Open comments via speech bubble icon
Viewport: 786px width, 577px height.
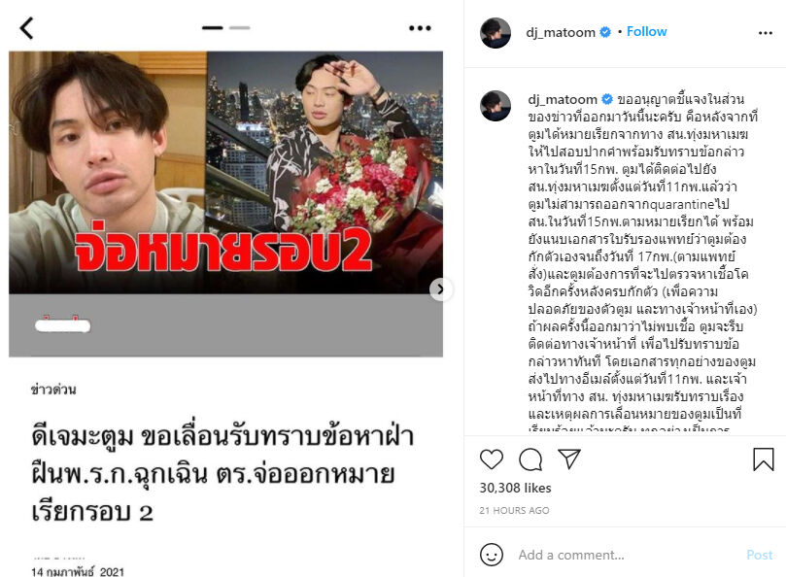[530, 459]
